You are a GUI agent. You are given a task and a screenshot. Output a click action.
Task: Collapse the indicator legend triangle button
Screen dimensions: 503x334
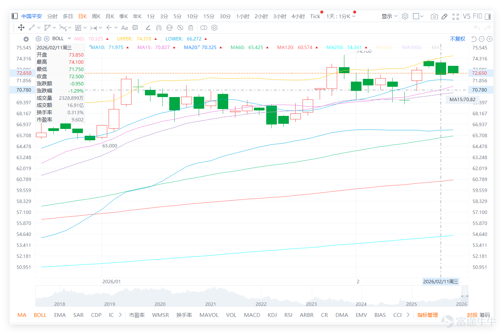26,39
